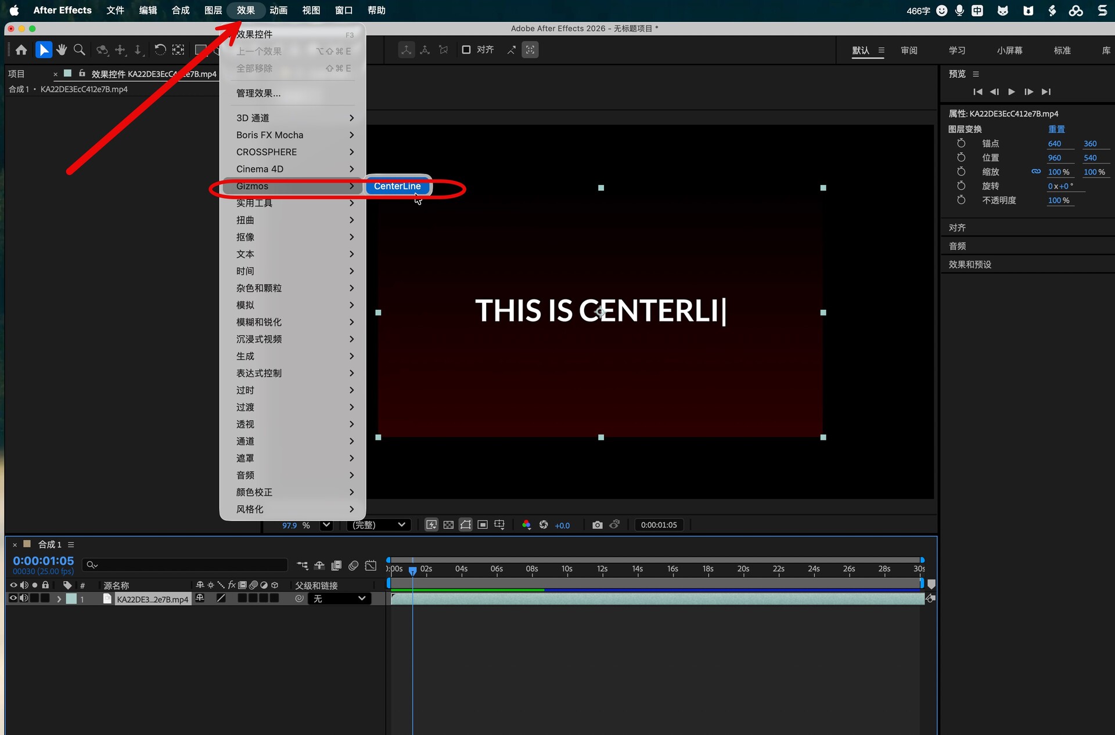Viewport: 1115px width, 735px height.
Task: Click the View Axis mode icon
Action: pos(444,50)
